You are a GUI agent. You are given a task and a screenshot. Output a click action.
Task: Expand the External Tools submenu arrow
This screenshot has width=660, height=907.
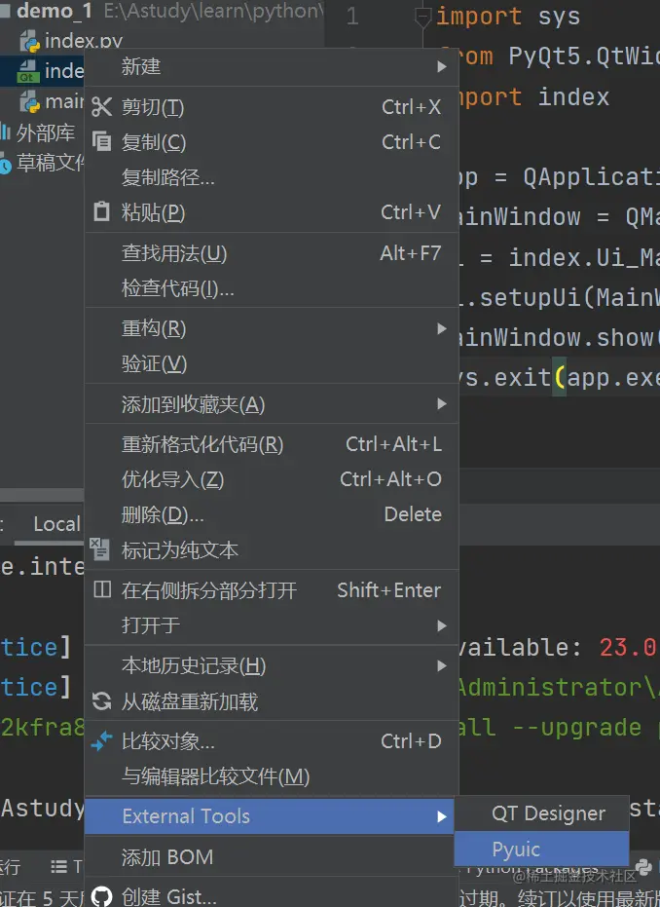tap(442, 816)
